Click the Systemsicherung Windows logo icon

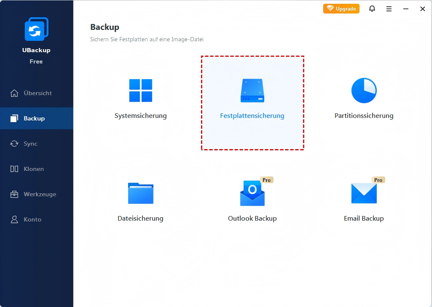click(140, 91)
